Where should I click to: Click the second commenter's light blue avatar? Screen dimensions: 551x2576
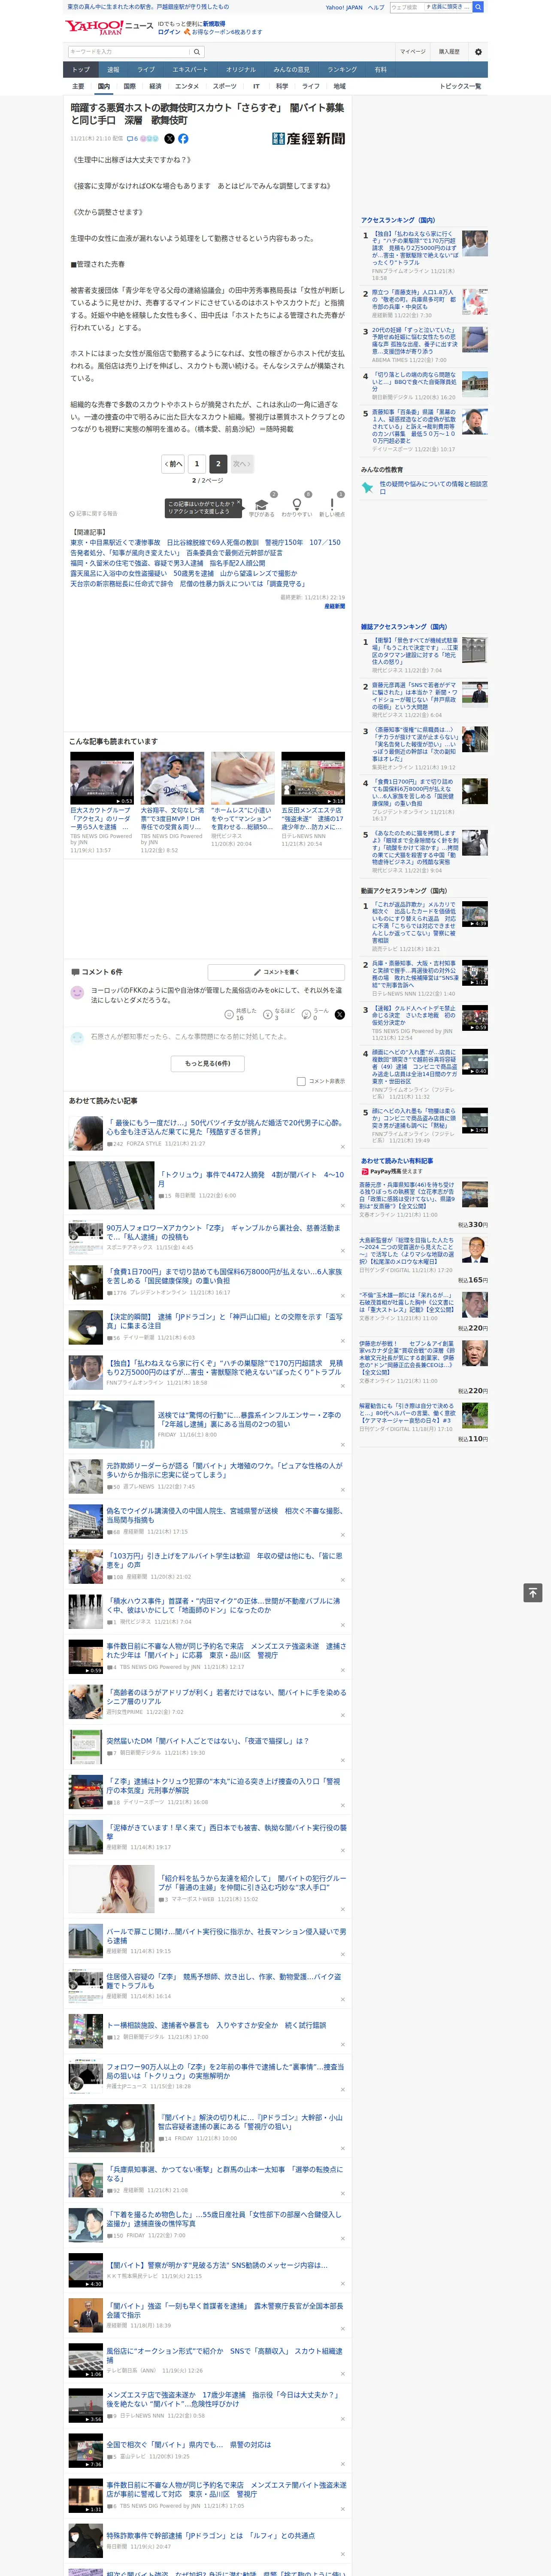point(77,1038)
